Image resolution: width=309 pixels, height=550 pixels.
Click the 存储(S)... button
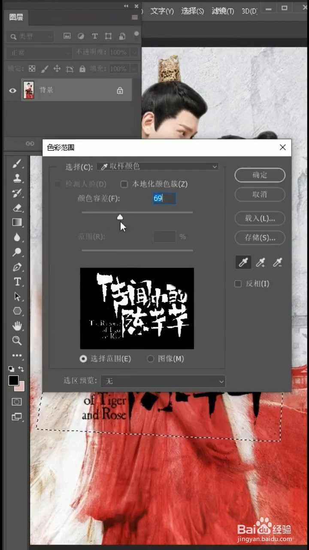point(260,237)
